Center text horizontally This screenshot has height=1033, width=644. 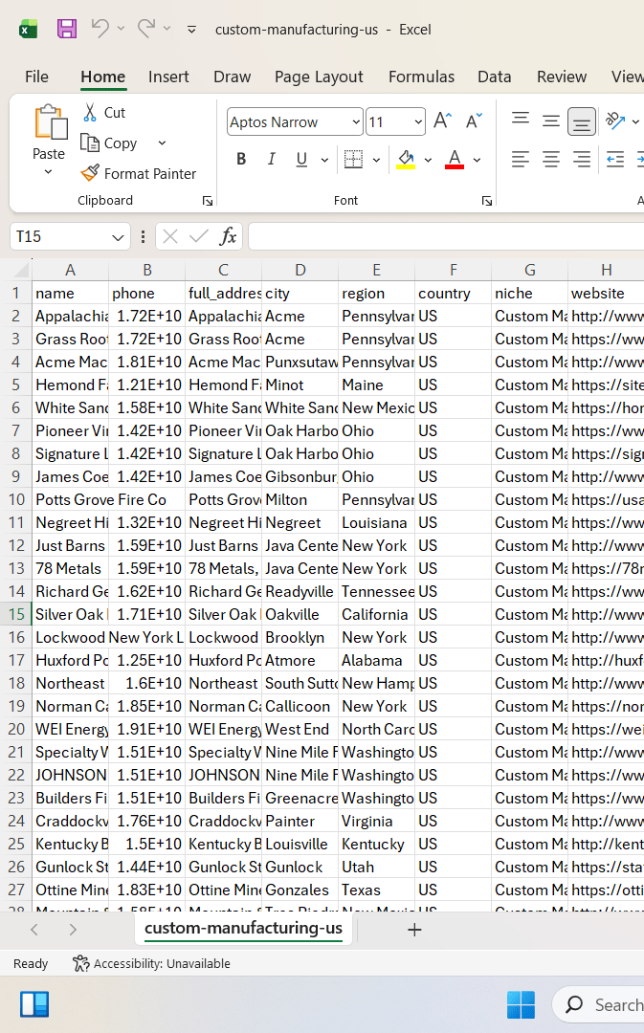[550, 159]
